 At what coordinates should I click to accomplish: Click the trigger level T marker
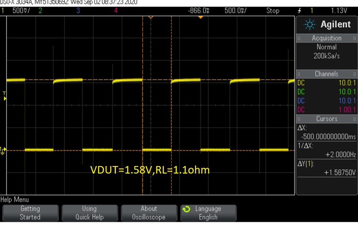(x=4, y=95)
